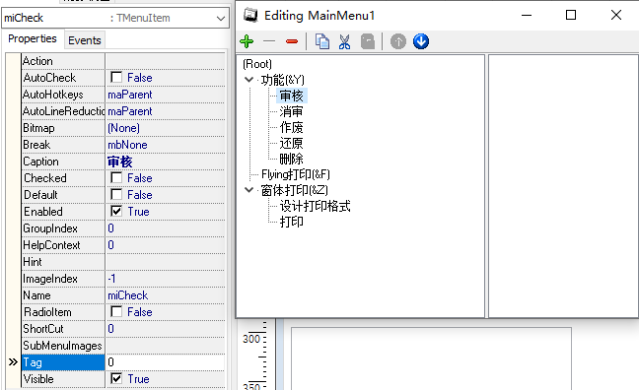This screenshot has height=390, width=639.
Task: Select the 打印 tree item
Action: click(291, 222)
